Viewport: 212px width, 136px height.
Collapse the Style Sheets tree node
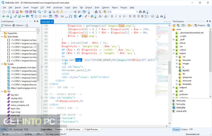[2, 36]
